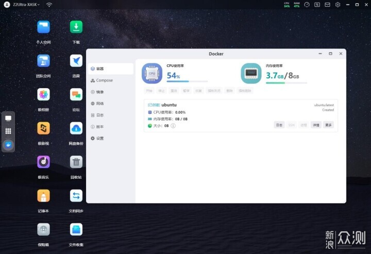Image resolution: width=371 pixels, height=254 pixels.
Task: Click the Wi-Fi status icon in top bar
Action: coord(49,5)
